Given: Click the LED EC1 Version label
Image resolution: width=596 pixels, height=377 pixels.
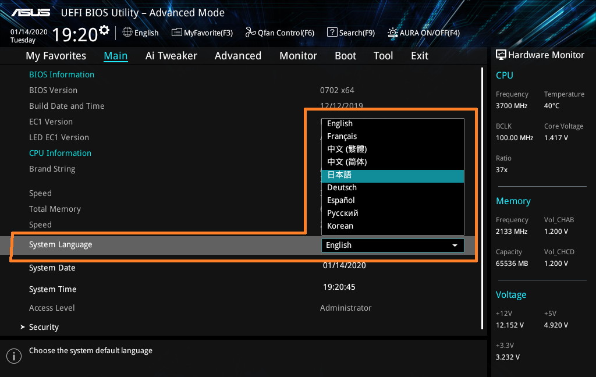Looking at the screenshot, I should 59,137.
